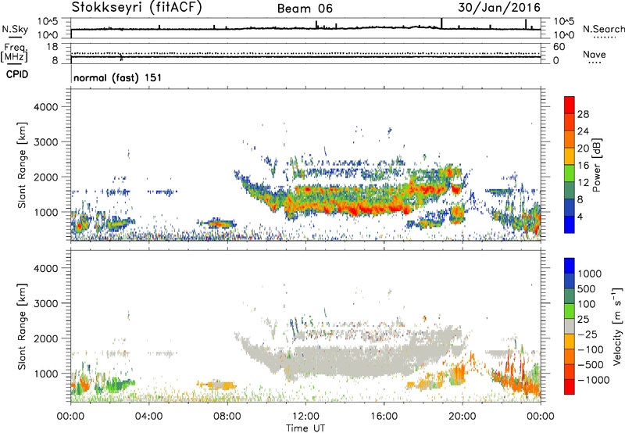Click the N.Search legend label
Image resolution: width=625 pixels, height=433 pixels.
(603, 29)
